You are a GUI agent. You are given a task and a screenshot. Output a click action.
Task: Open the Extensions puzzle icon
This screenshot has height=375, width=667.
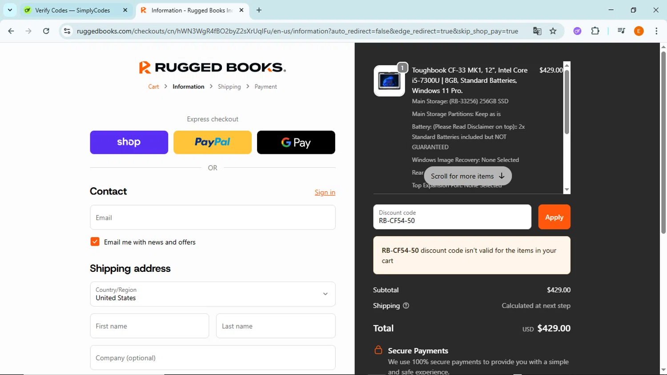tap(595, 31)
